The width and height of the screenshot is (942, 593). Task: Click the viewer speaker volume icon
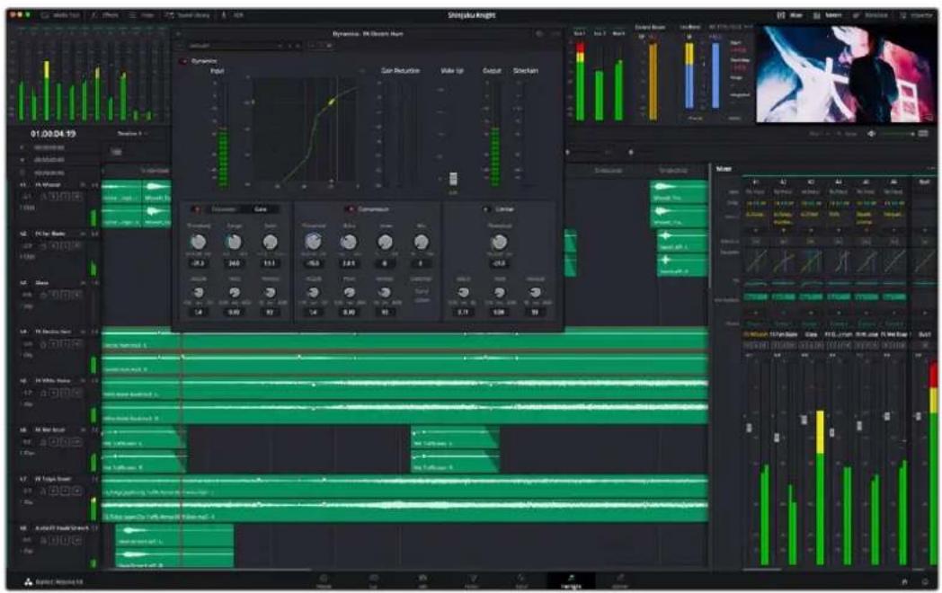871,133
